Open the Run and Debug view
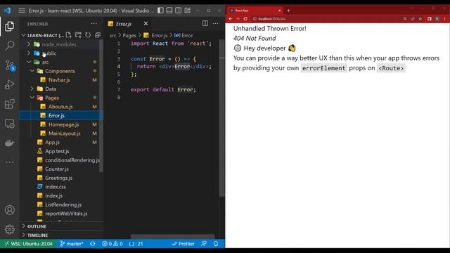The image size is (450, 253). tap(9, 84)
